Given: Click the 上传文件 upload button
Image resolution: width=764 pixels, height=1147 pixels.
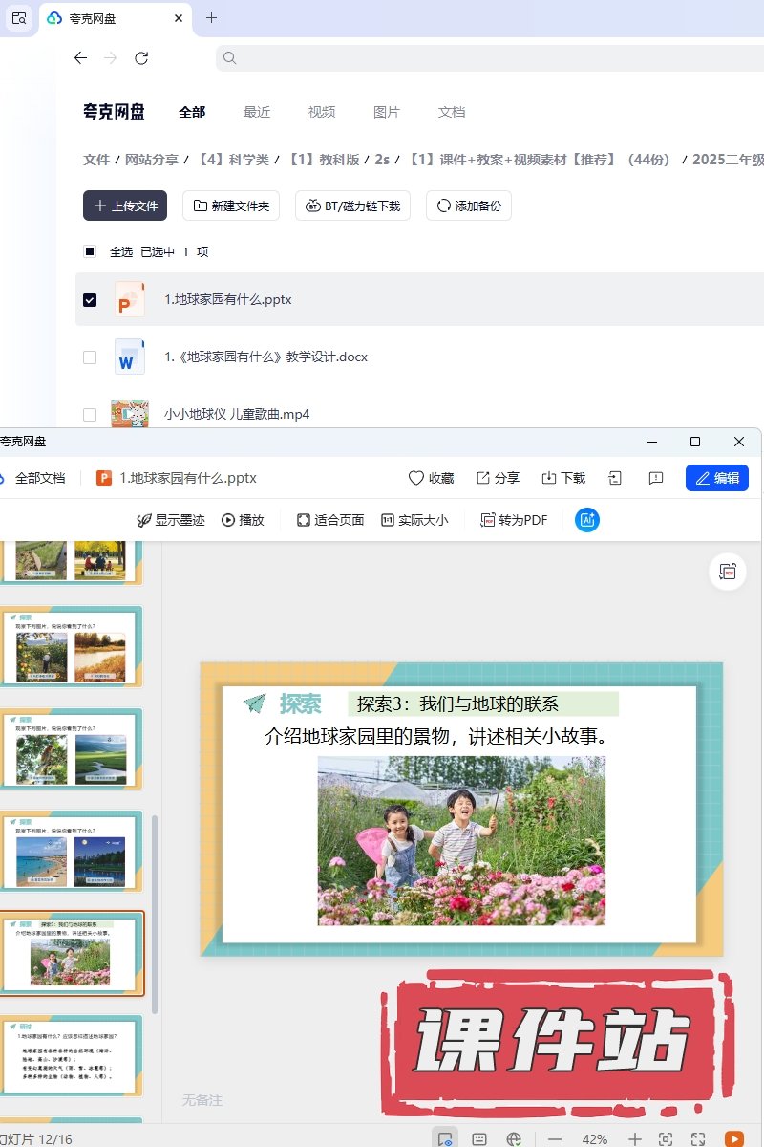Looking at the screenshot, I should coord(125,206).
